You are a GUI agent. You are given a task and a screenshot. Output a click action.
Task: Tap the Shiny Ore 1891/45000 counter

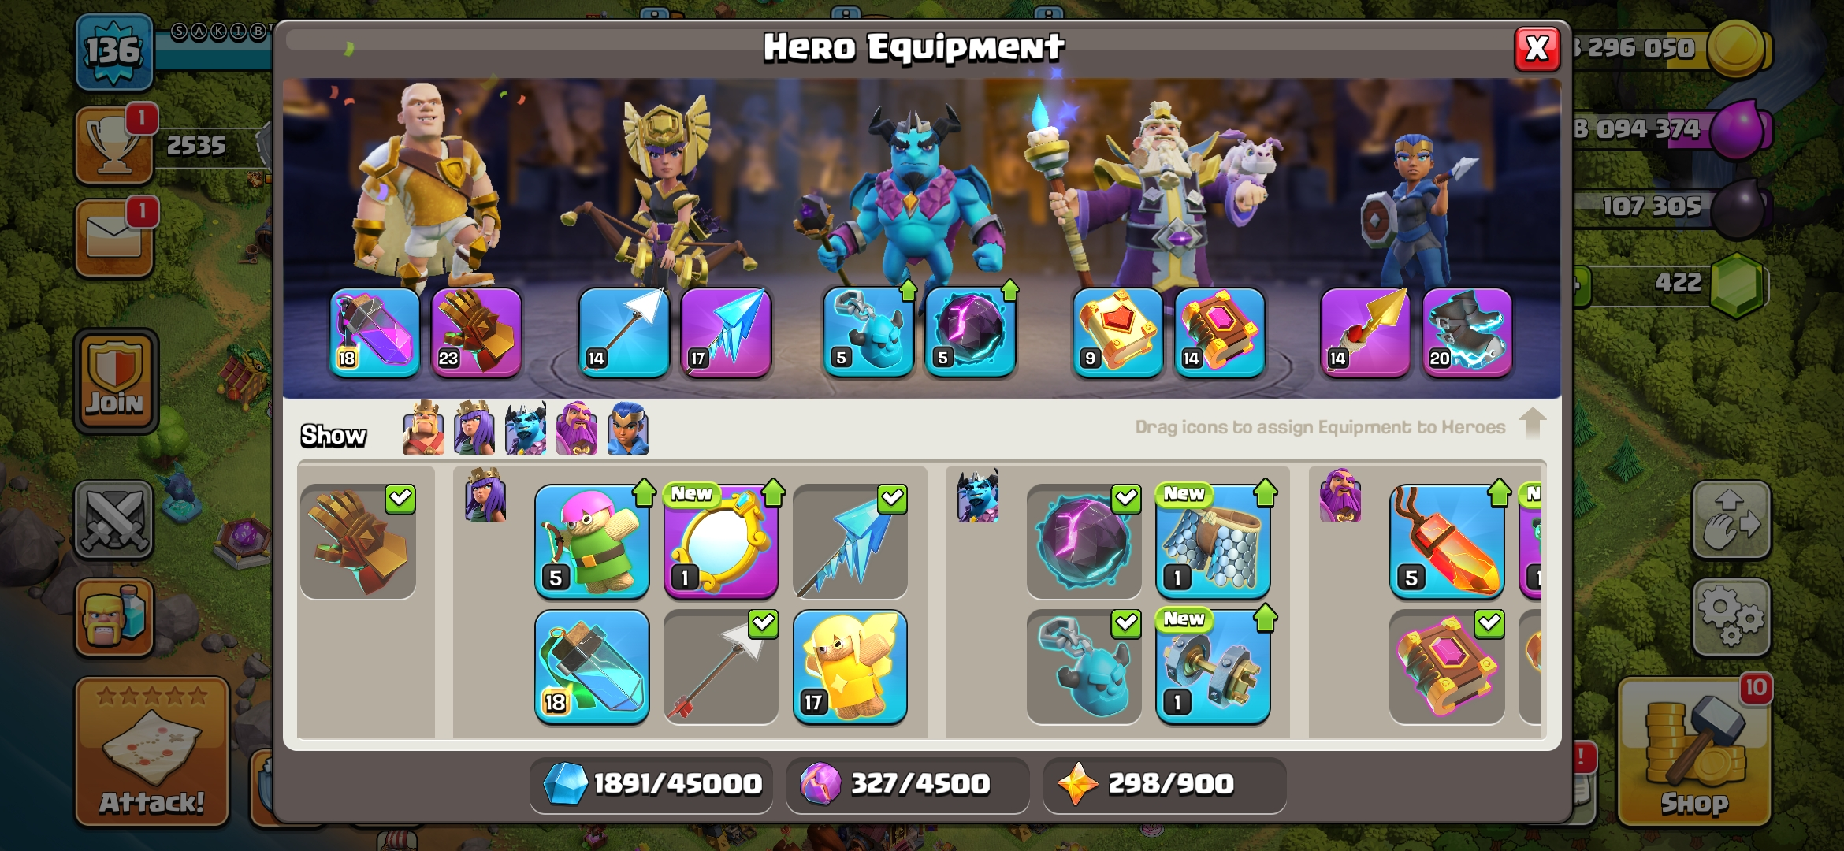[652, 784]
